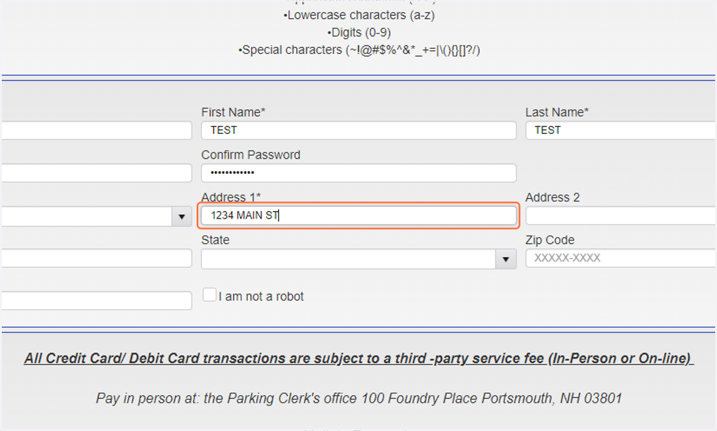Click the I am not a robot text
717x431 pixels.
pyautogui.click(x=261, y=296)
